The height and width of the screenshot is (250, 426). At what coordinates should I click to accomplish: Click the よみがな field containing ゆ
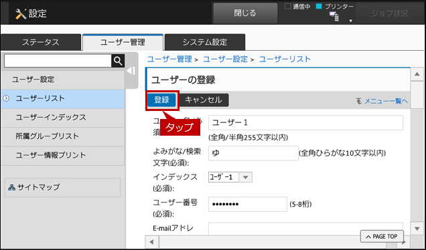253,153
